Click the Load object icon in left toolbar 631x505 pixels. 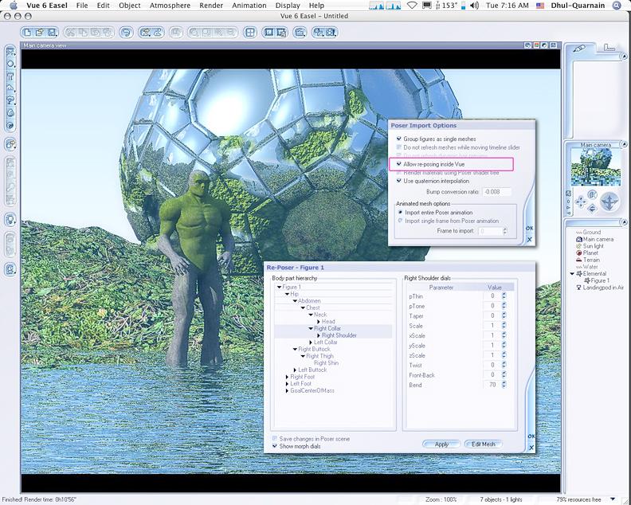point(10,144)
